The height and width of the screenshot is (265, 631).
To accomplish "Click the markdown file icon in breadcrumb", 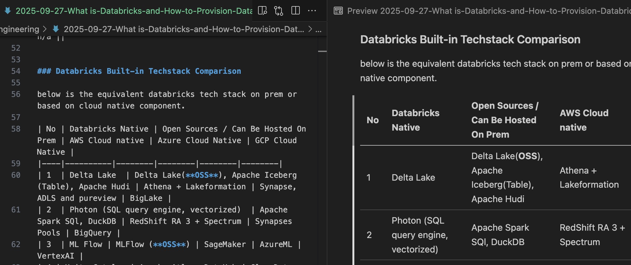I will [x=56, y=29].
